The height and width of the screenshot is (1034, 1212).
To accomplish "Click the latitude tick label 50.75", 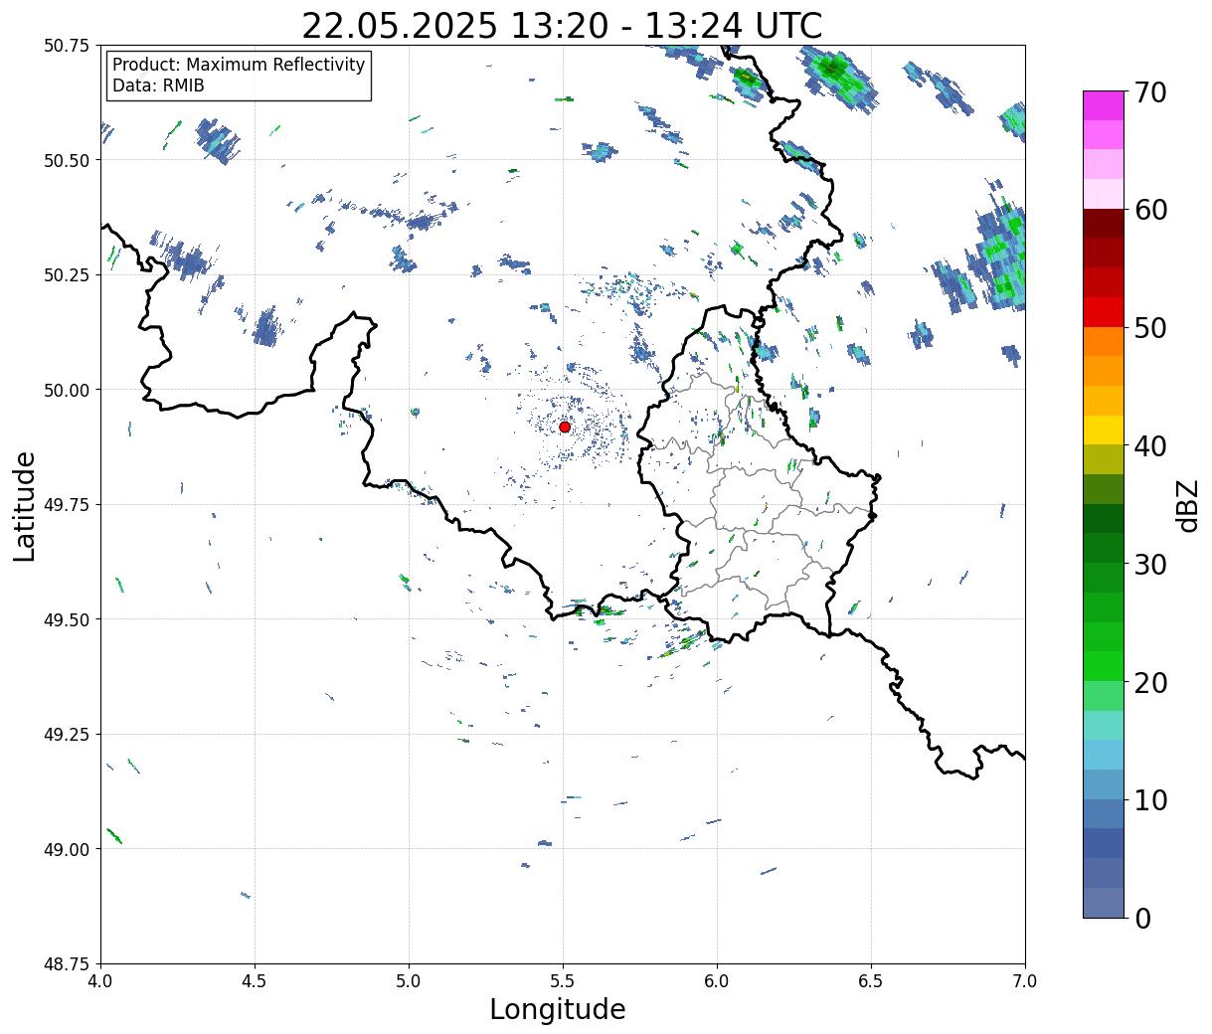I will tap(67, 46).
